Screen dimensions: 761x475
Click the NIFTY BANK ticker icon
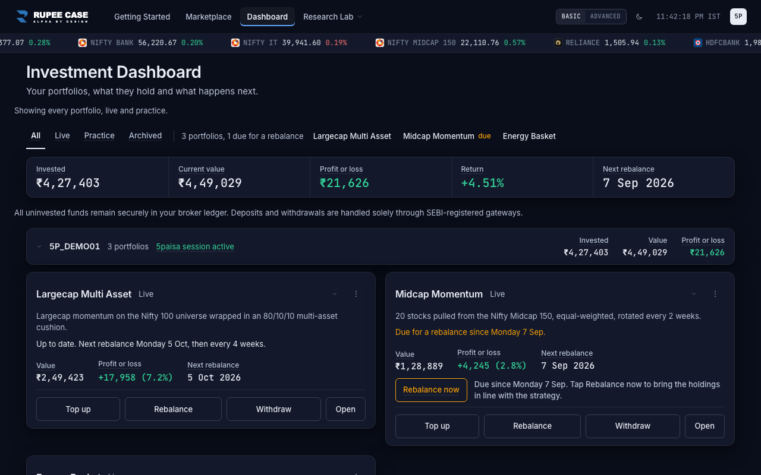(x=83, y=43)
